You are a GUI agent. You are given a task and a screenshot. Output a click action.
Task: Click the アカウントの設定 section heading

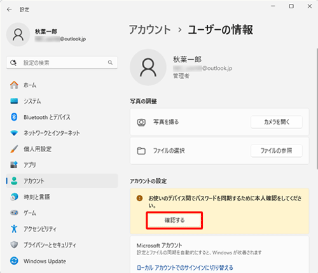(x=148, y=181)
